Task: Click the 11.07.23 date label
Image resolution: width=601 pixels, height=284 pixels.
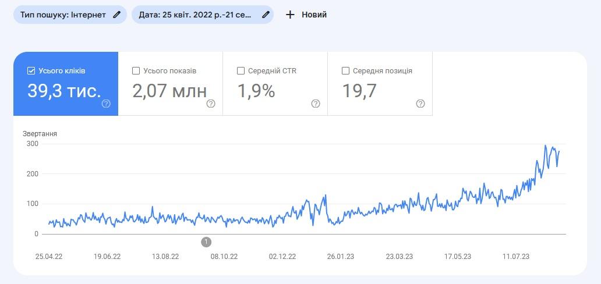Action: click(x=516, y=257)
